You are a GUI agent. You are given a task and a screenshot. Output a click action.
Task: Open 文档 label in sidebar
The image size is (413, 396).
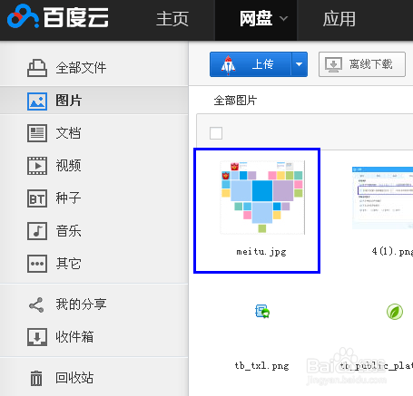(x=68, y=133)
